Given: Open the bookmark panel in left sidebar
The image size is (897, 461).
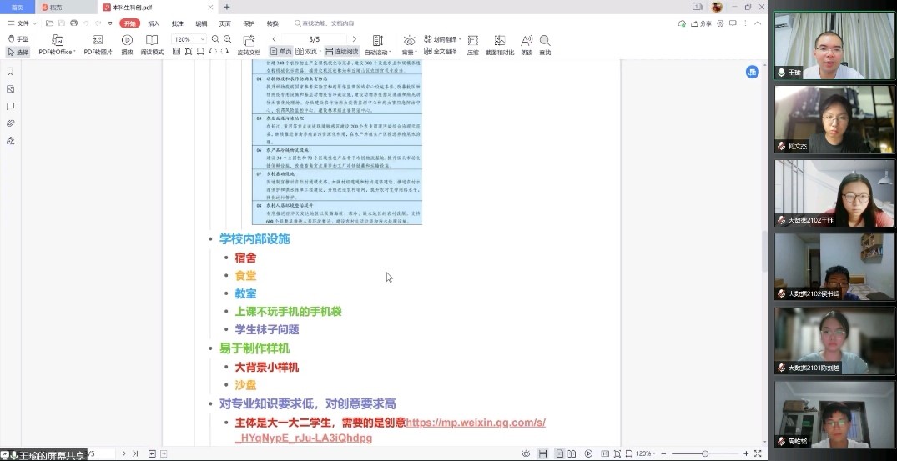Looking at the screenshot, I should coord(11,72).
